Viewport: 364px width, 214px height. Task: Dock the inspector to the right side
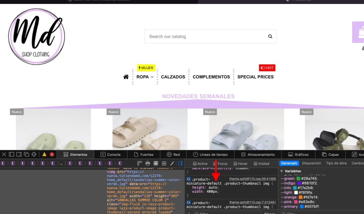click(19, 154)
